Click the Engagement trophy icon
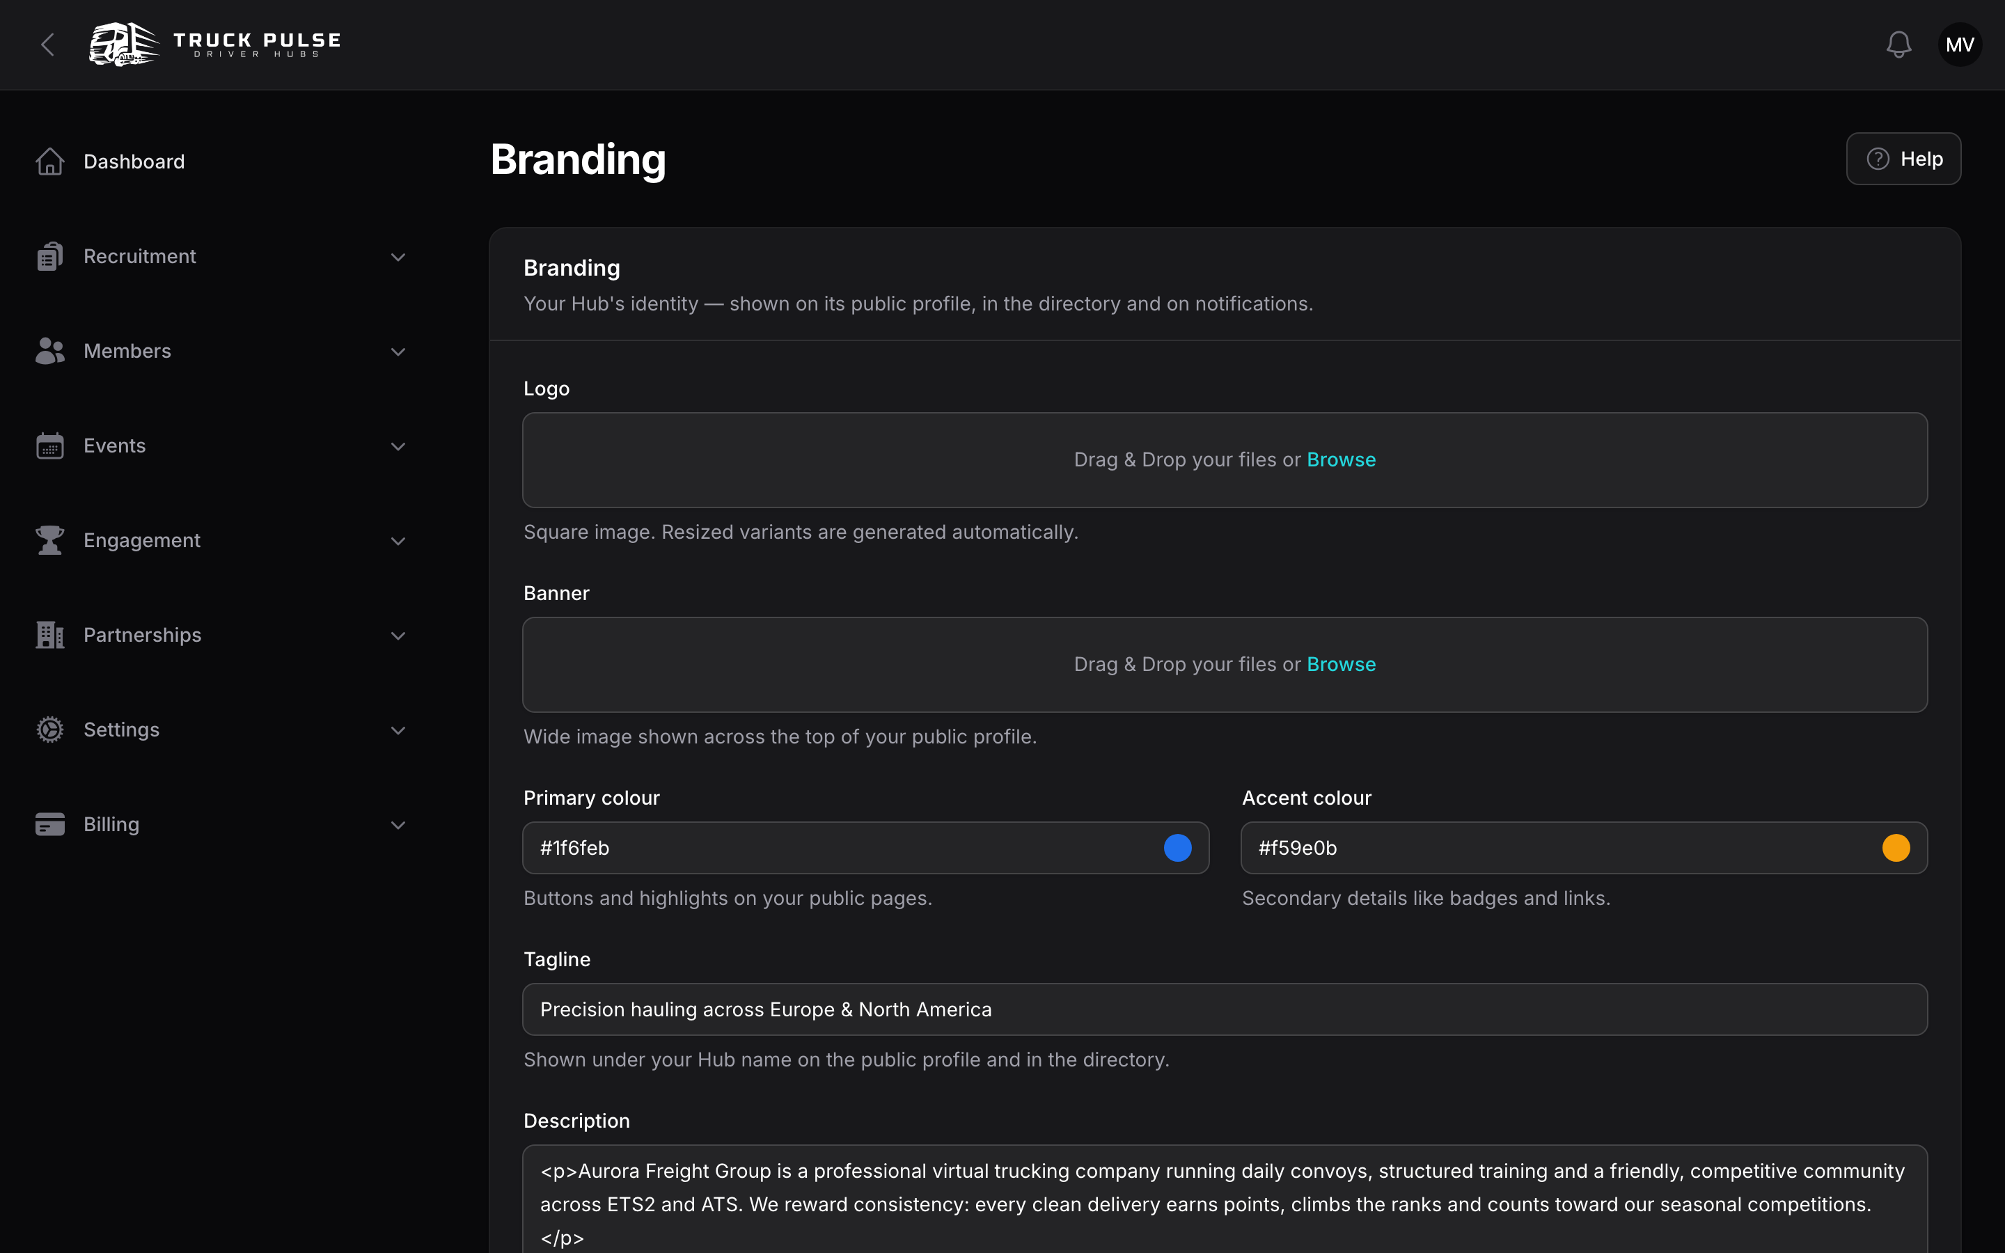Image resolution: width=2005 pixels, height=1253 pixels. [x=49, y=540]
